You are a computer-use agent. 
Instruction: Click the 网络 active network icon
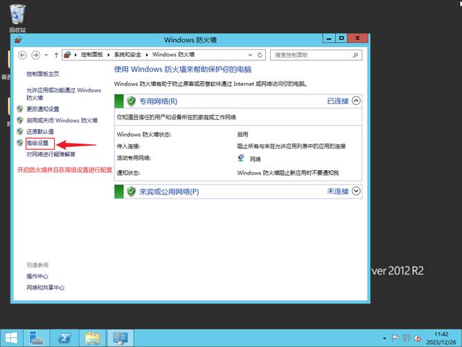tap(241, 158)
